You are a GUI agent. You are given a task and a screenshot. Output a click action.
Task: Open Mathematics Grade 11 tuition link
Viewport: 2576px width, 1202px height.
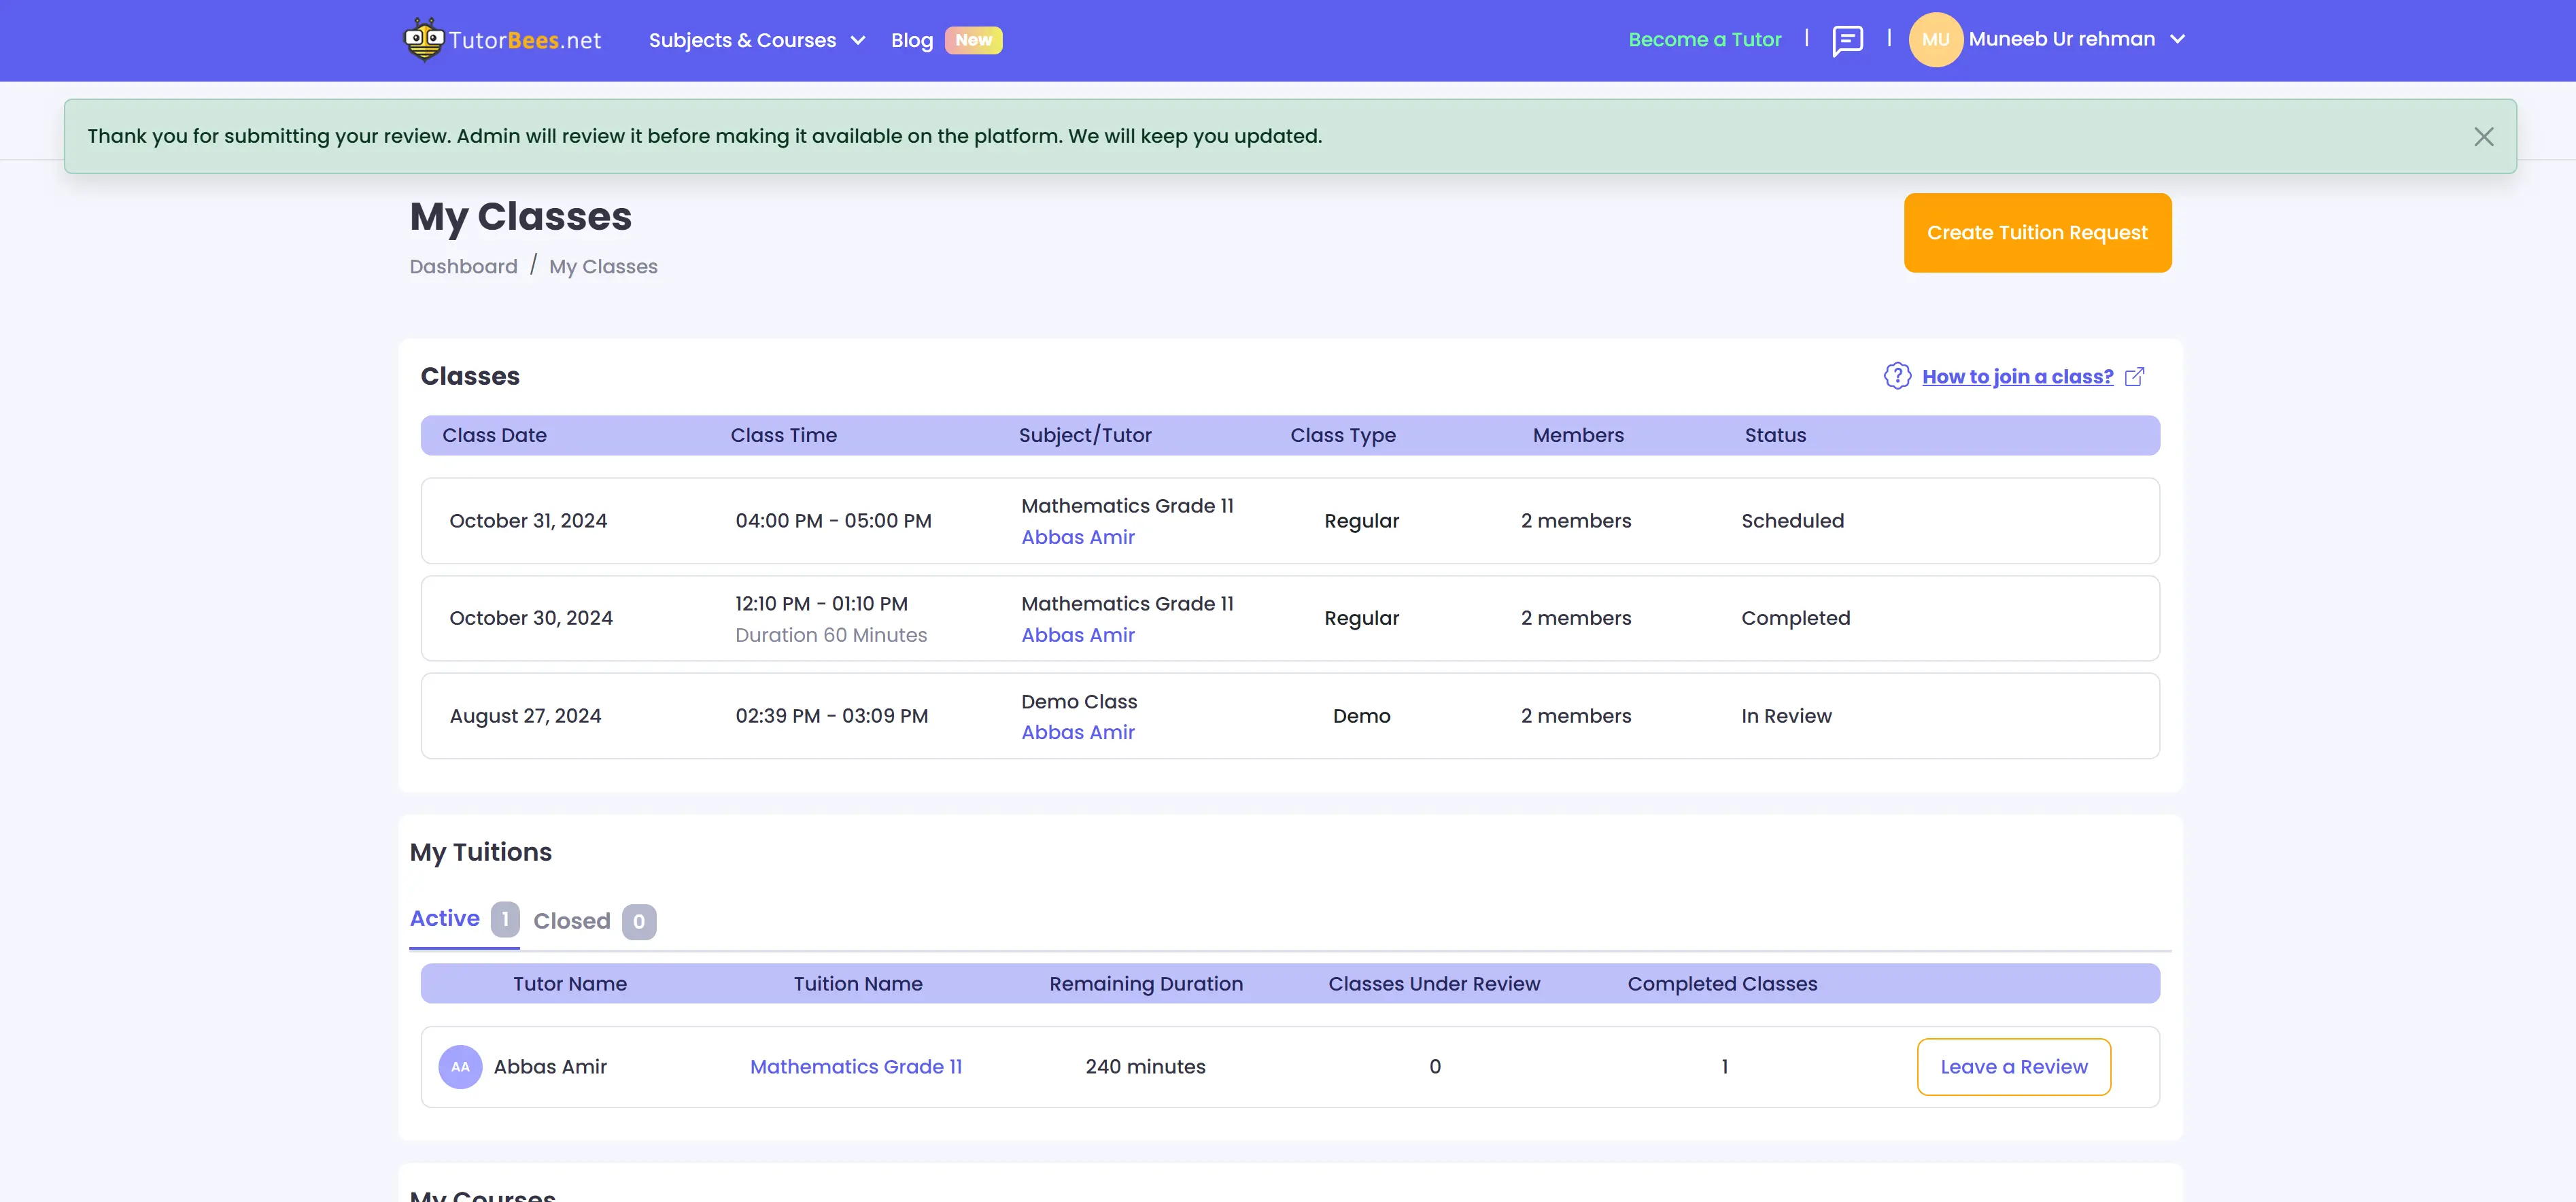pyautogui.click(x=855, y=1067)
